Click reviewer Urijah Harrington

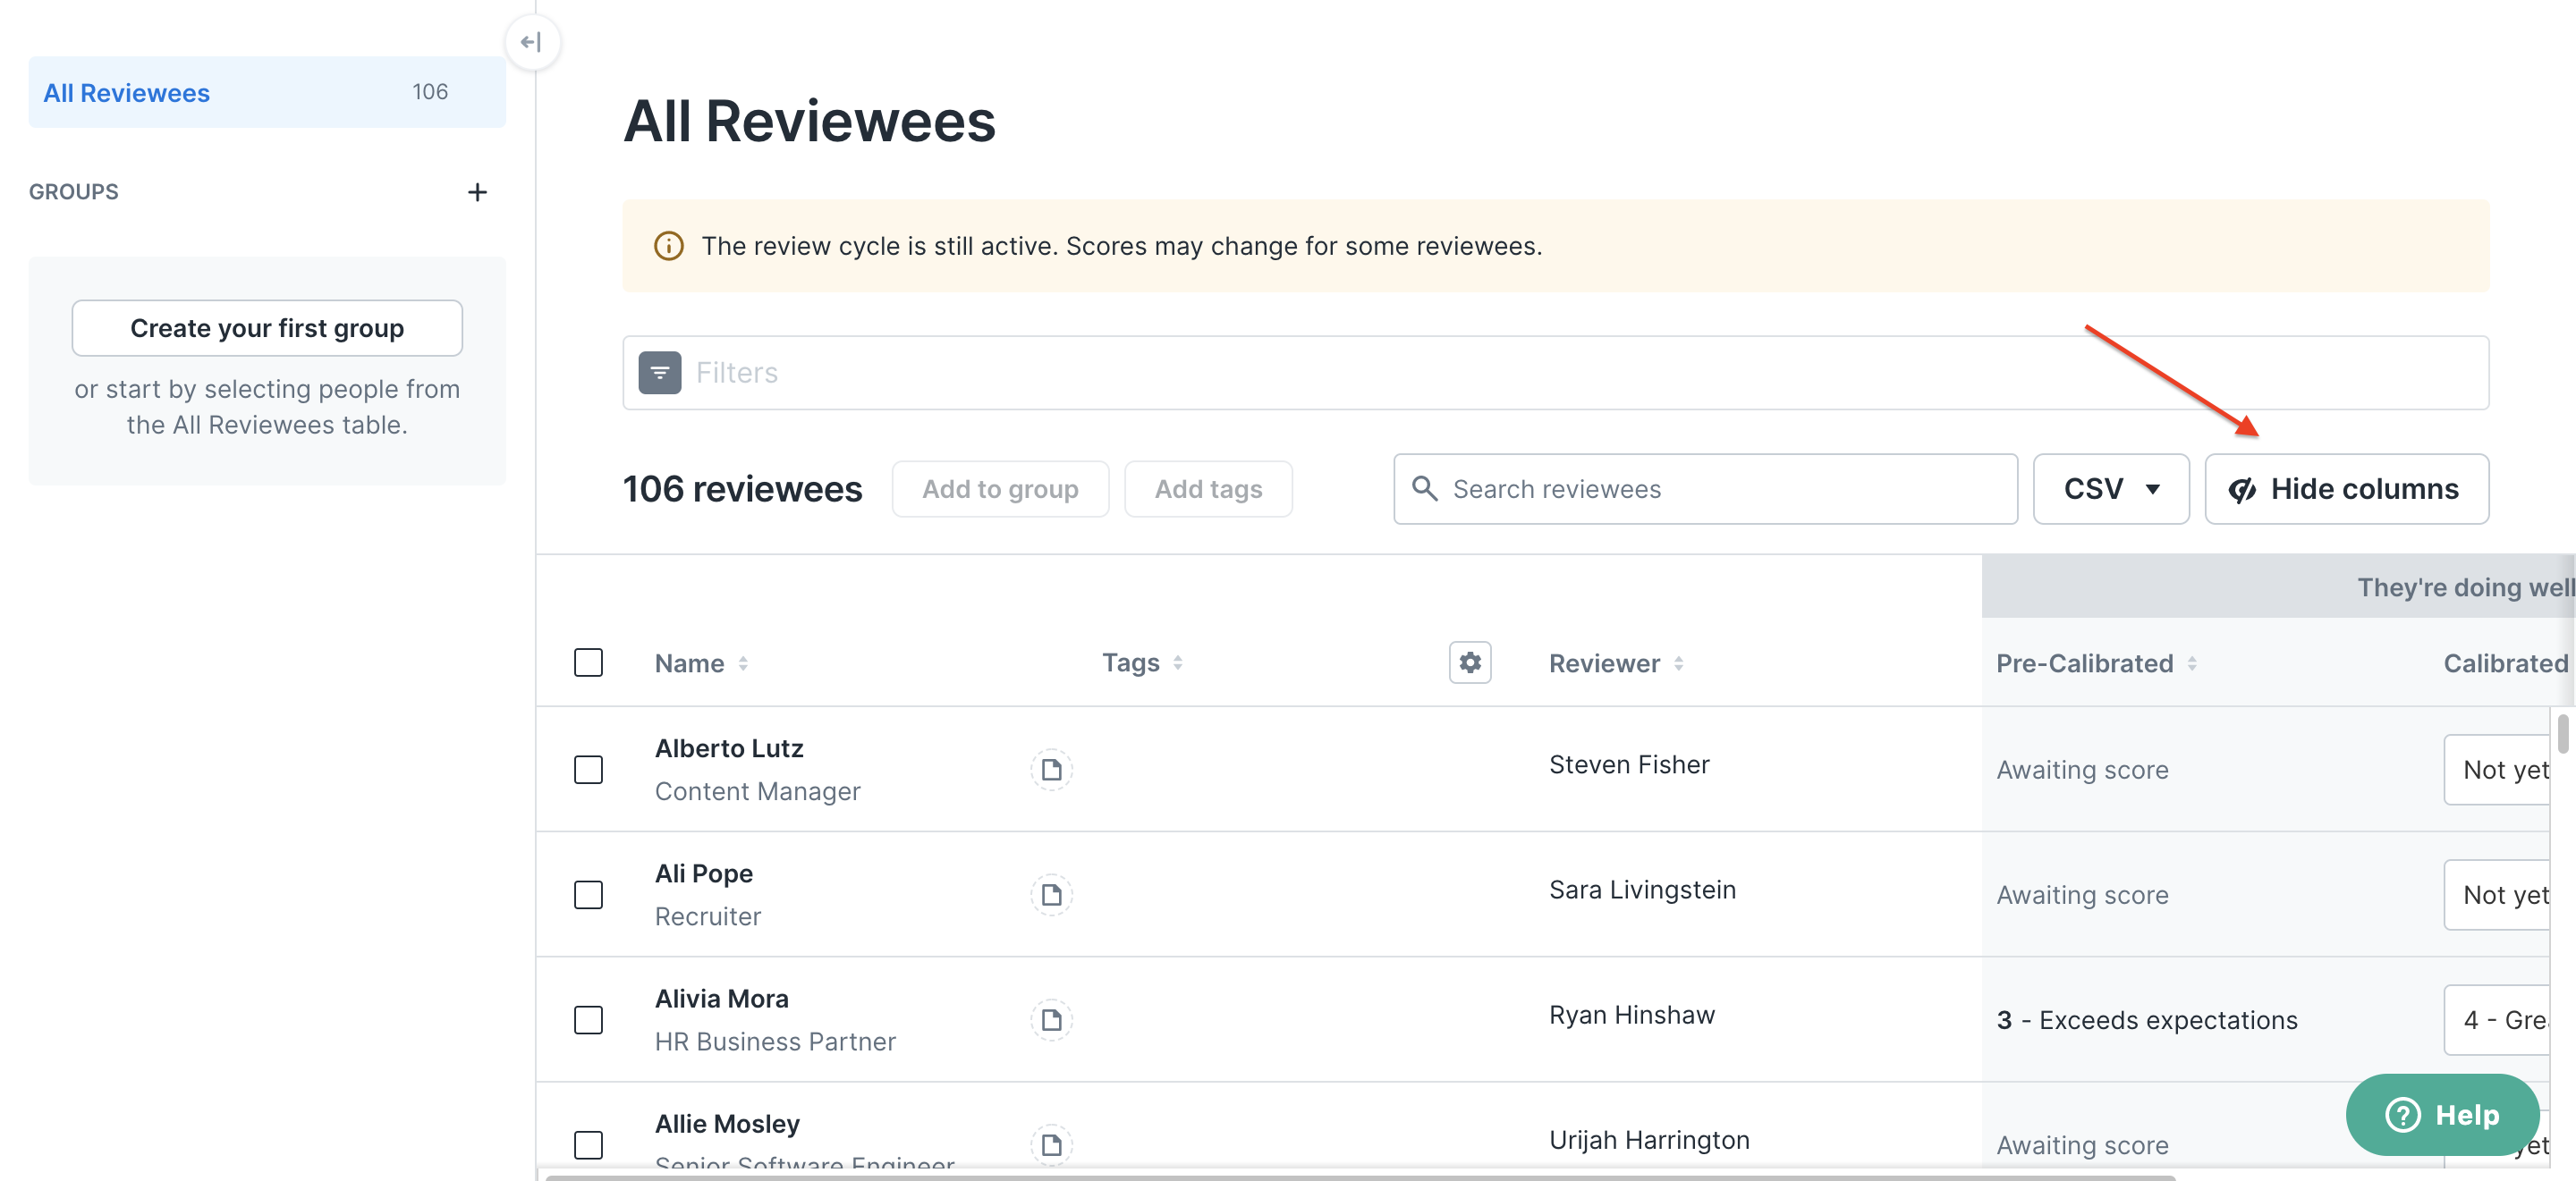(1649, 1139)
